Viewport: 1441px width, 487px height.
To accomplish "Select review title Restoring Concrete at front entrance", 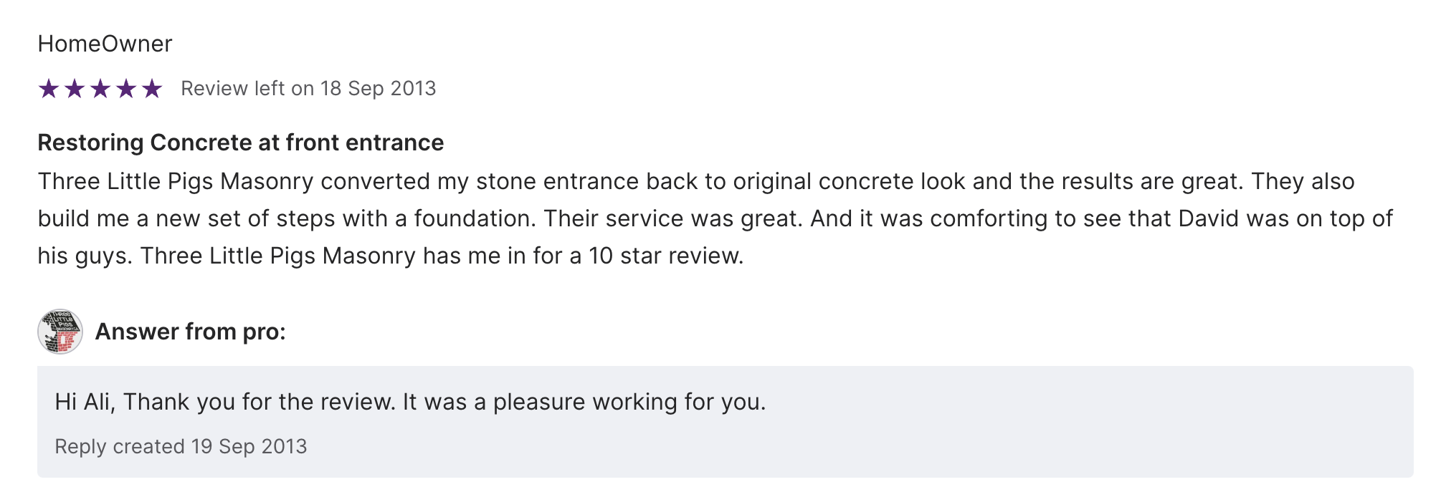I will pyautogui.click(x=240, y=143).
